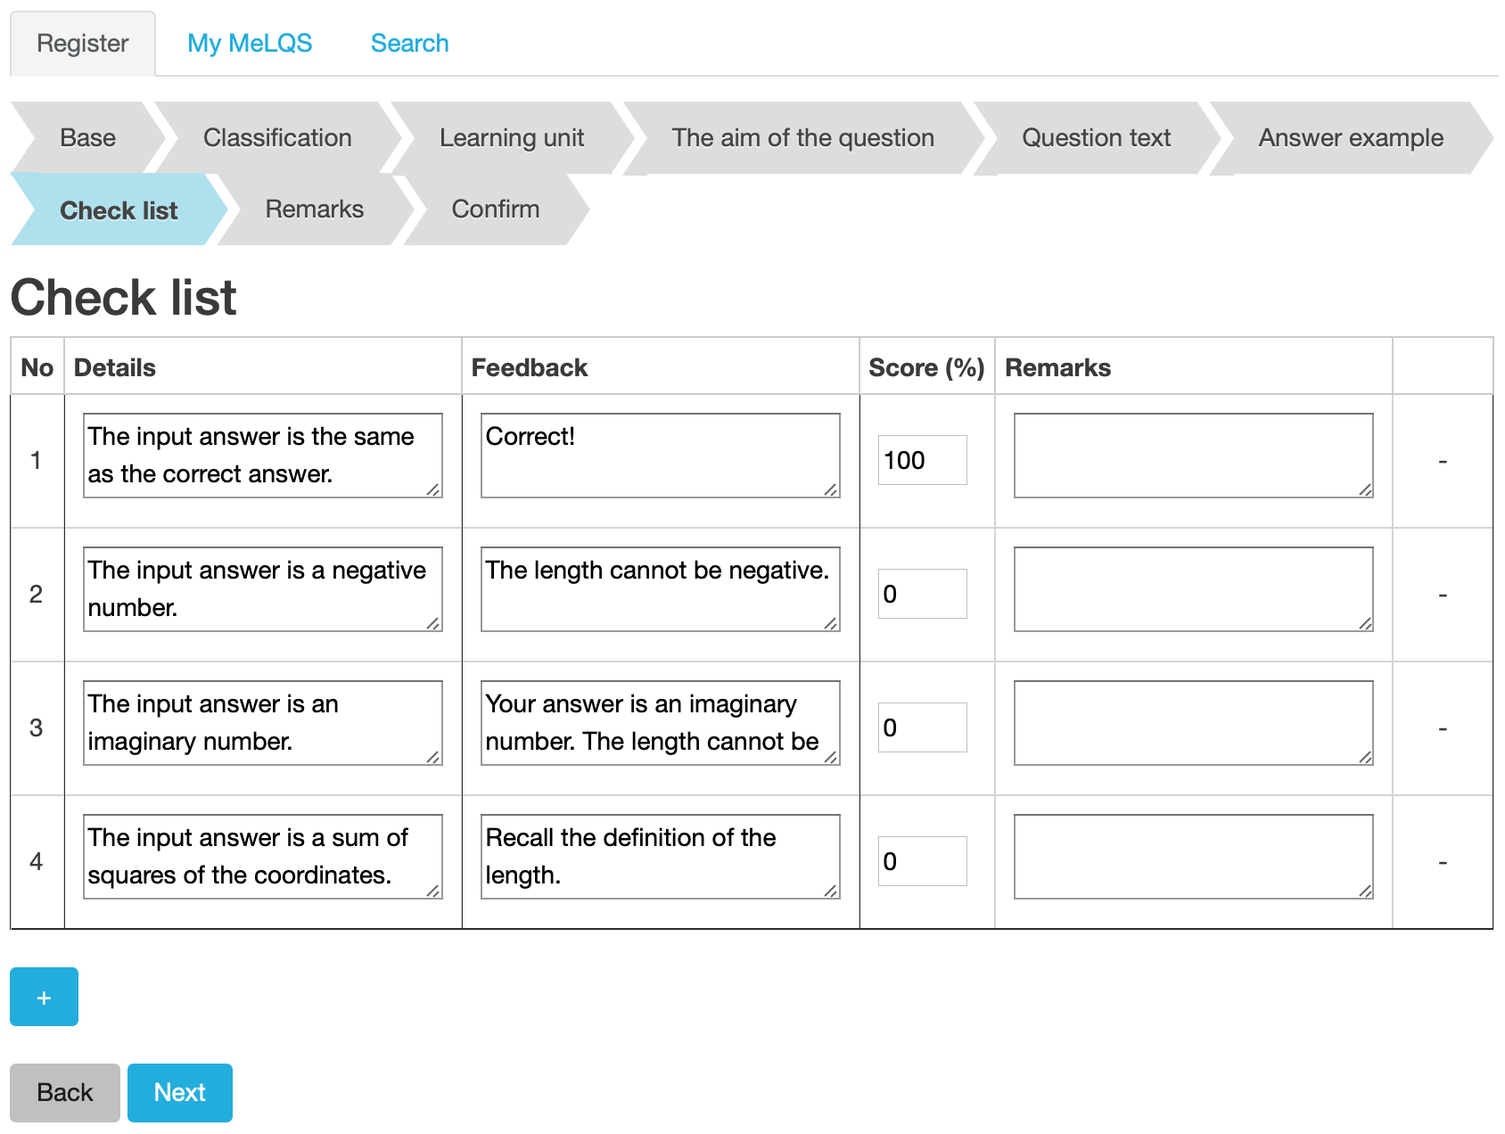Click the plus button to add row
Image resolution: width=1505 pixels, height=1134 pixels.
coord(44,997)
